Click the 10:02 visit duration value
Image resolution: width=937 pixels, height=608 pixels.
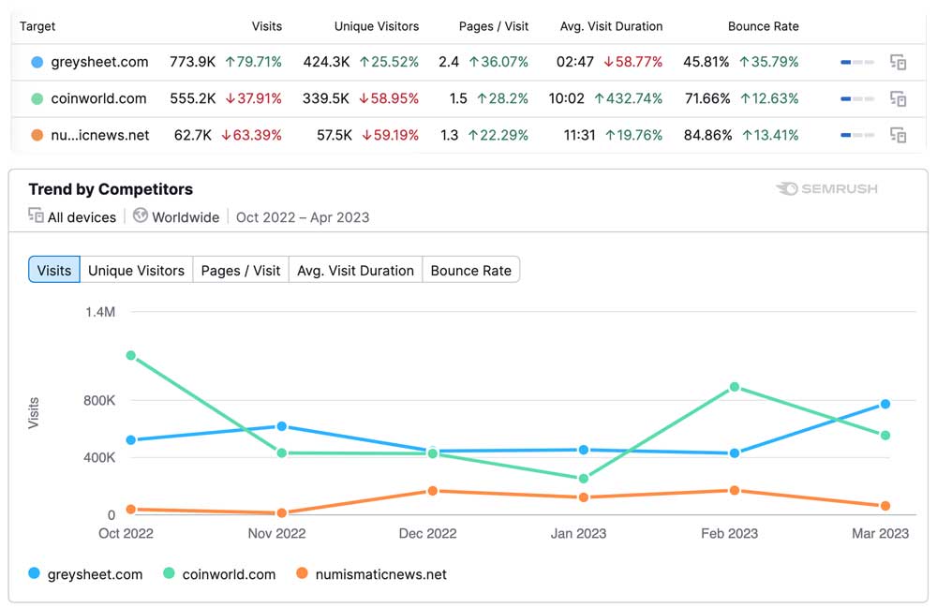point(567,98)
